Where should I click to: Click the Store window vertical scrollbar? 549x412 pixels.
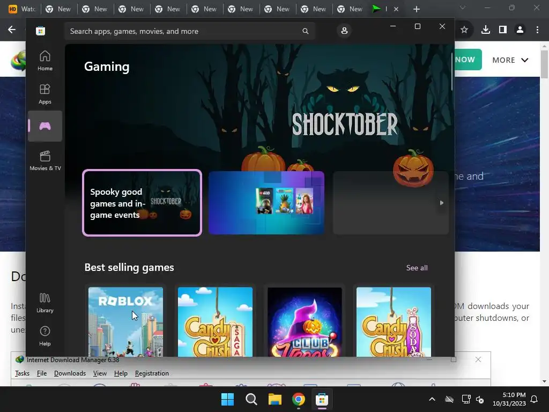451,72
